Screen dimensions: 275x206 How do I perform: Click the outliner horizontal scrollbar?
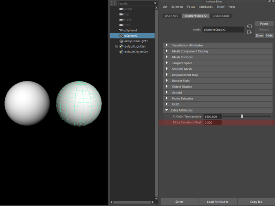[x=132, y=202]
